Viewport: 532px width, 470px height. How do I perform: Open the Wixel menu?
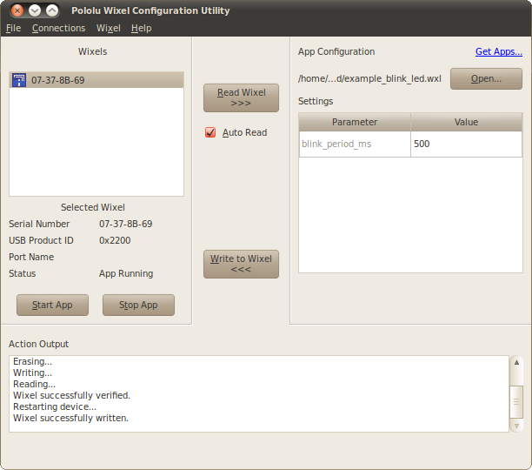click(109, 28)
